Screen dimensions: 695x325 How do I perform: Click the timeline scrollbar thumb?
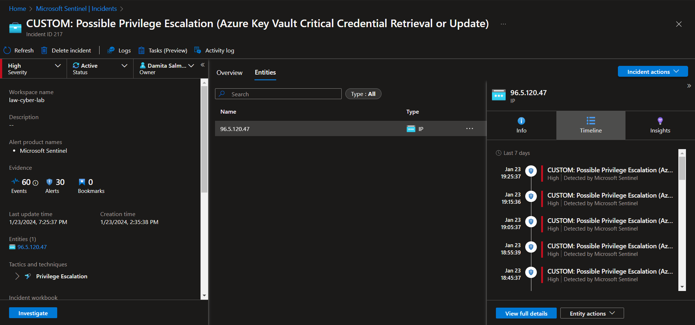point(682,168)
